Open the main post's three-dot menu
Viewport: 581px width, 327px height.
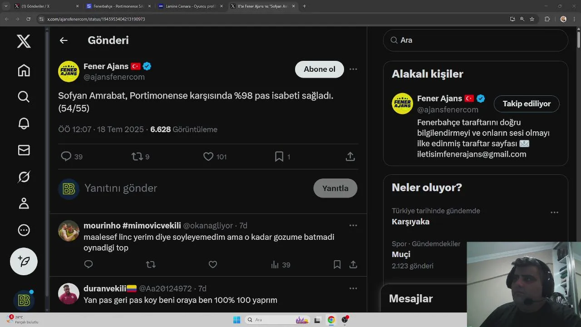pos(353,69)
